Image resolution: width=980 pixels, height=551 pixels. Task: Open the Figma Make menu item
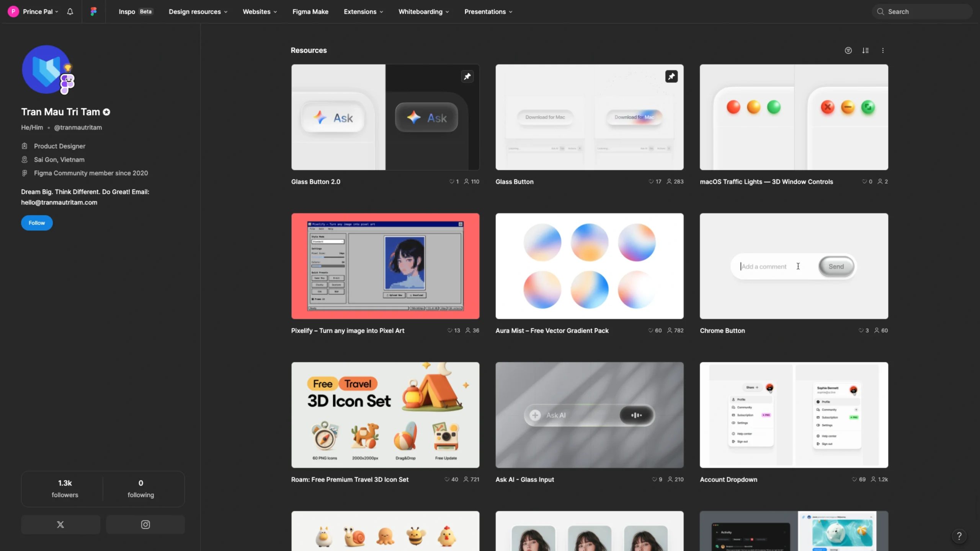tap(310, 11)
